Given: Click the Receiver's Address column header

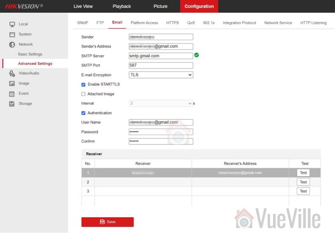Looking at the screenshot, I should pyautogui.click(x=240, y=164).
